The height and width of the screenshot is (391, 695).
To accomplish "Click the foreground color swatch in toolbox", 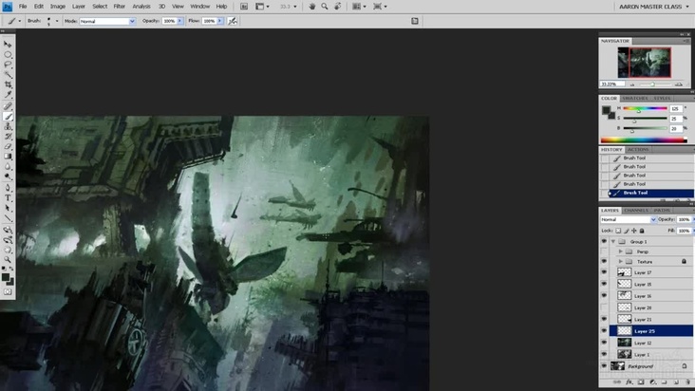I will [6, 277].
